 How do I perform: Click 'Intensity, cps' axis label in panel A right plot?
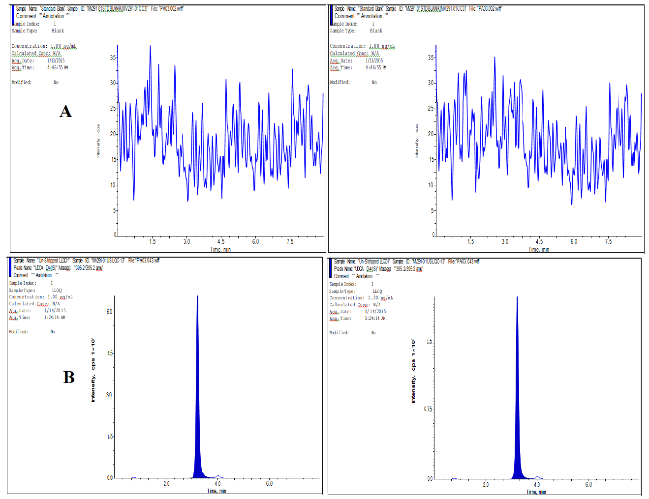tap(416, 141)
